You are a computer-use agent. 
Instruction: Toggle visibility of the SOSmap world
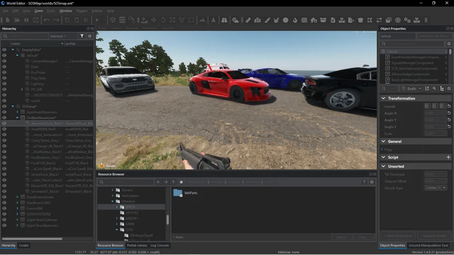pos(5,106)
